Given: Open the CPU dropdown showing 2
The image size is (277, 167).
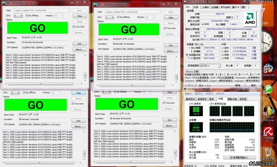Looking at the screenshot, I should coord(16,93).
